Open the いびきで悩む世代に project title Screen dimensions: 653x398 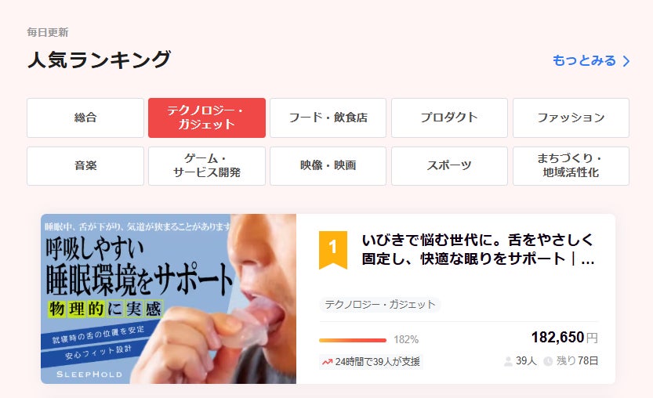tap(478, 249)
